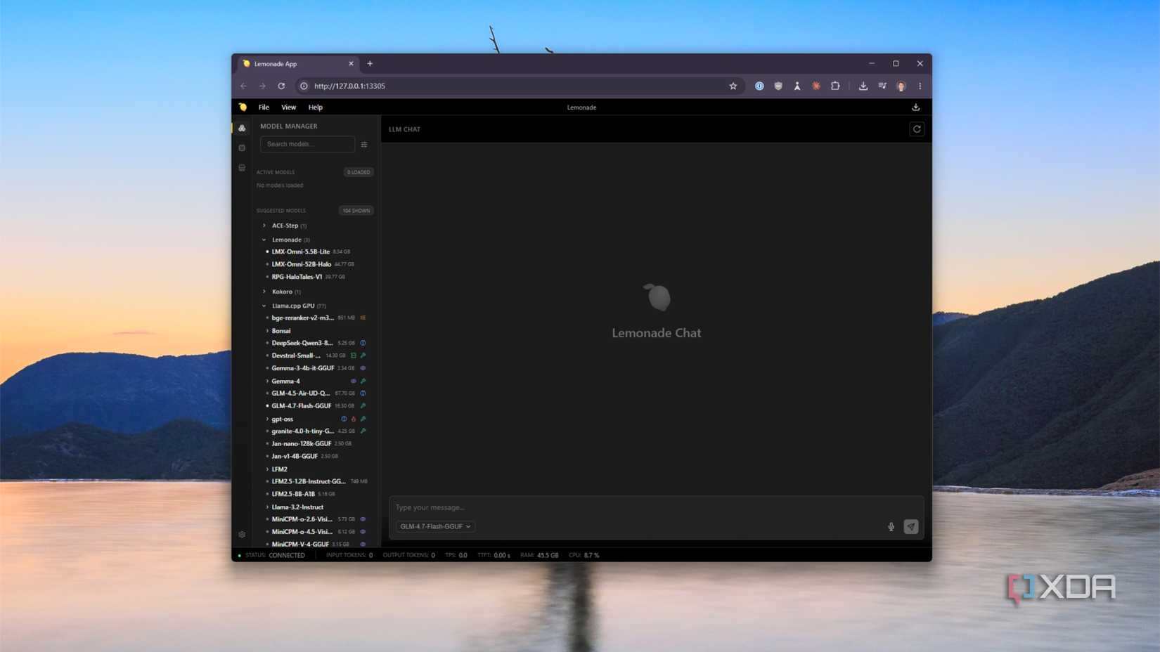Focus the Search models field
1160x652 pixels.
[307, 144]
